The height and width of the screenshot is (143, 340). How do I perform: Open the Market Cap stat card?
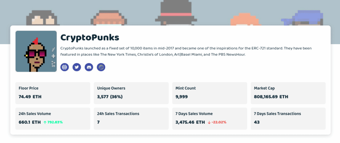pyautogui.click(x=288, y=93)
